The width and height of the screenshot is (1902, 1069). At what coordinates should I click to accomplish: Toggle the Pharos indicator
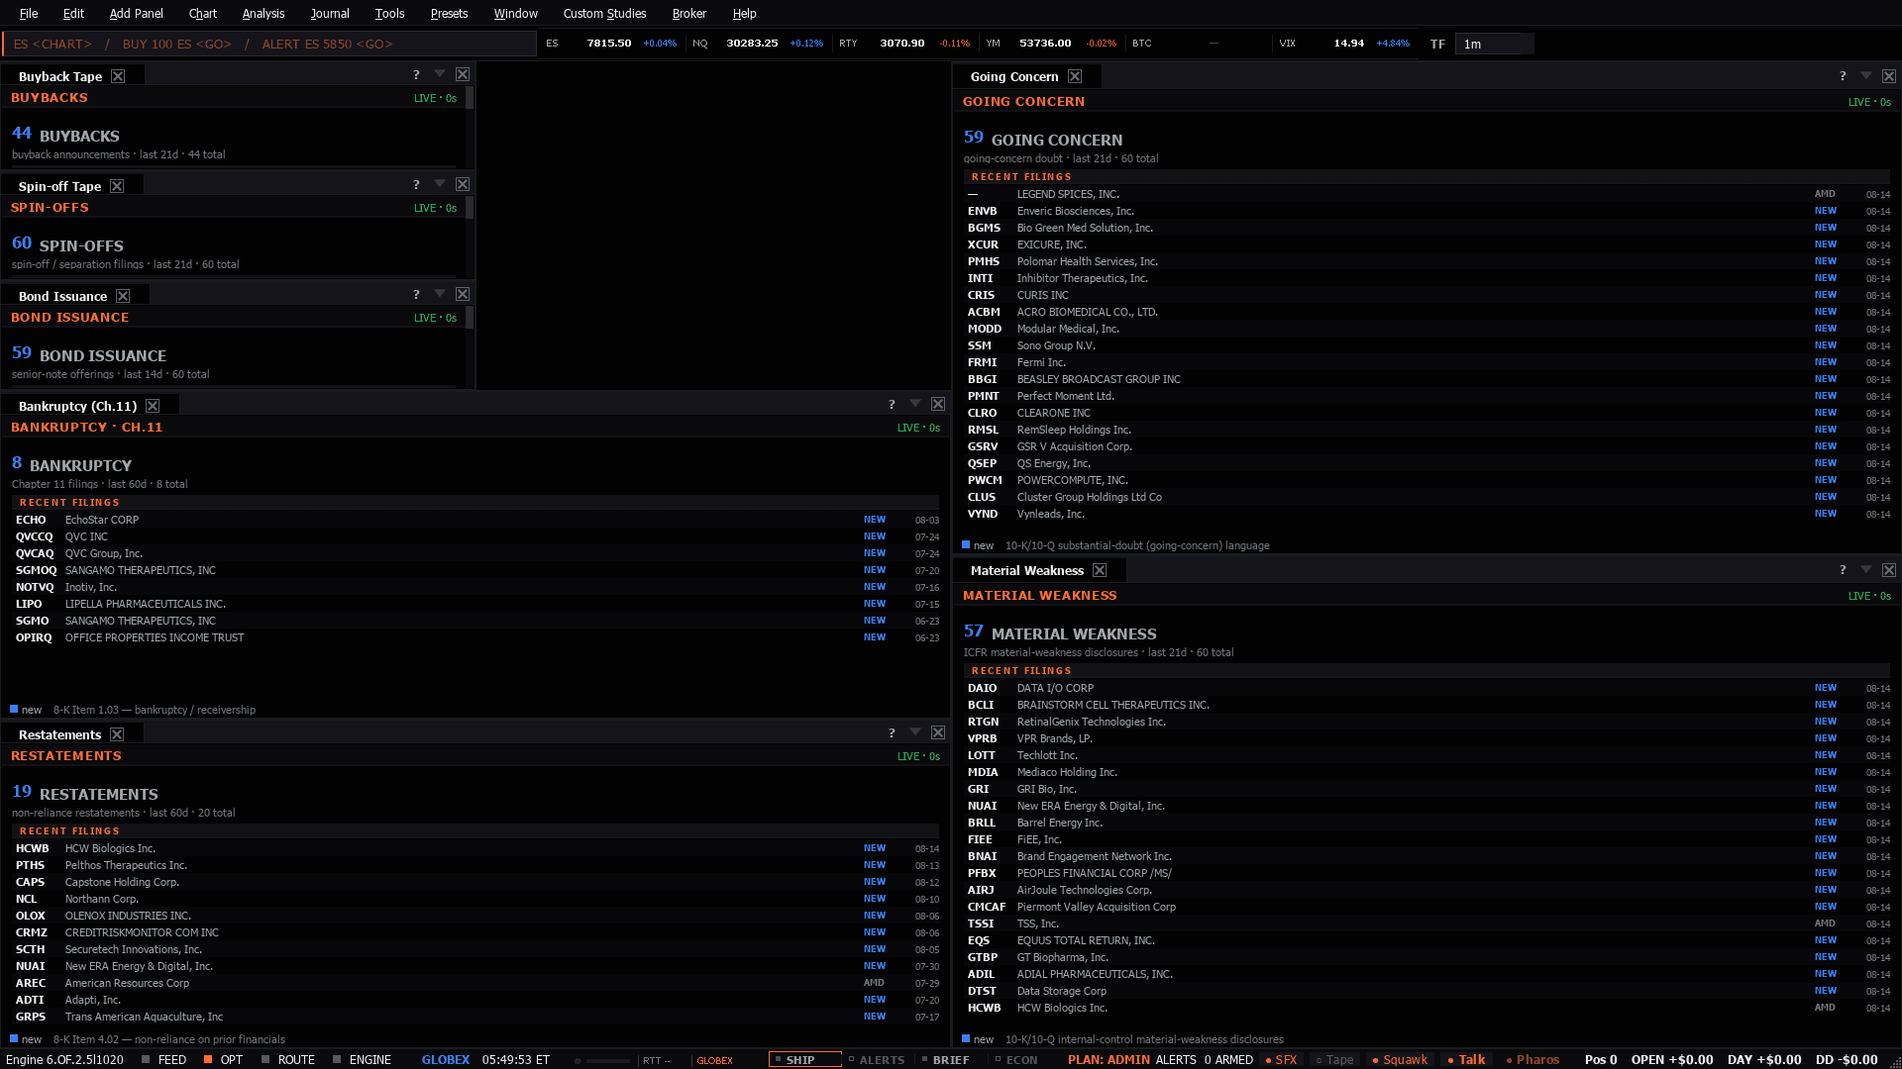click(x=1532, y=1060)
